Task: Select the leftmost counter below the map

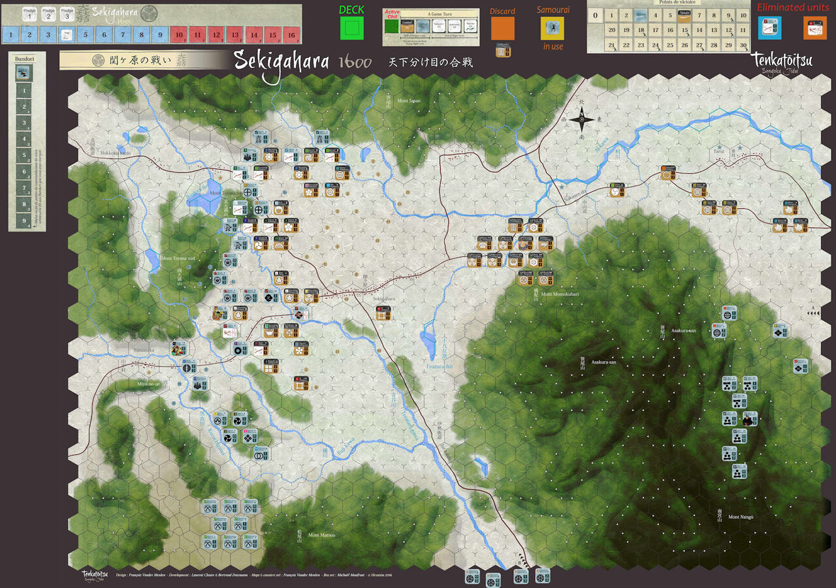Action: tap(472, 576)
